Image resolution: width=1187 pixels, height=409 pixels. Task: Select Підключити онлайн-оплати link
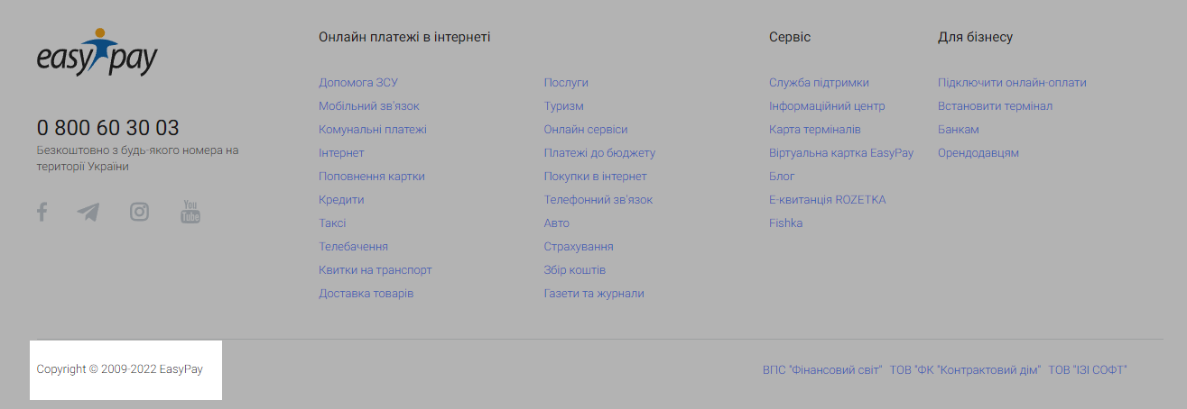[x=1013, y=82]
